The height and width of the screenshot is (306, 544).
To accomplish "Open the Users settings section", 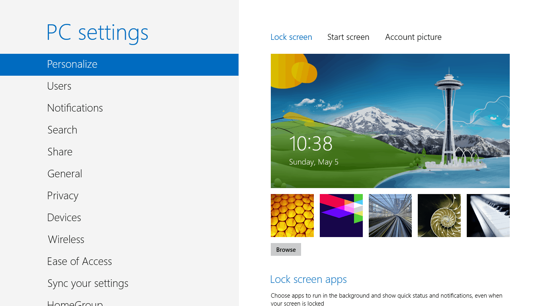I will click(59, 86).
